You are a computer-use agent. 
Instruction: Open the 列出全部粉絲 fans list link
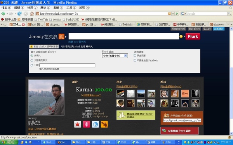[171, 86]
